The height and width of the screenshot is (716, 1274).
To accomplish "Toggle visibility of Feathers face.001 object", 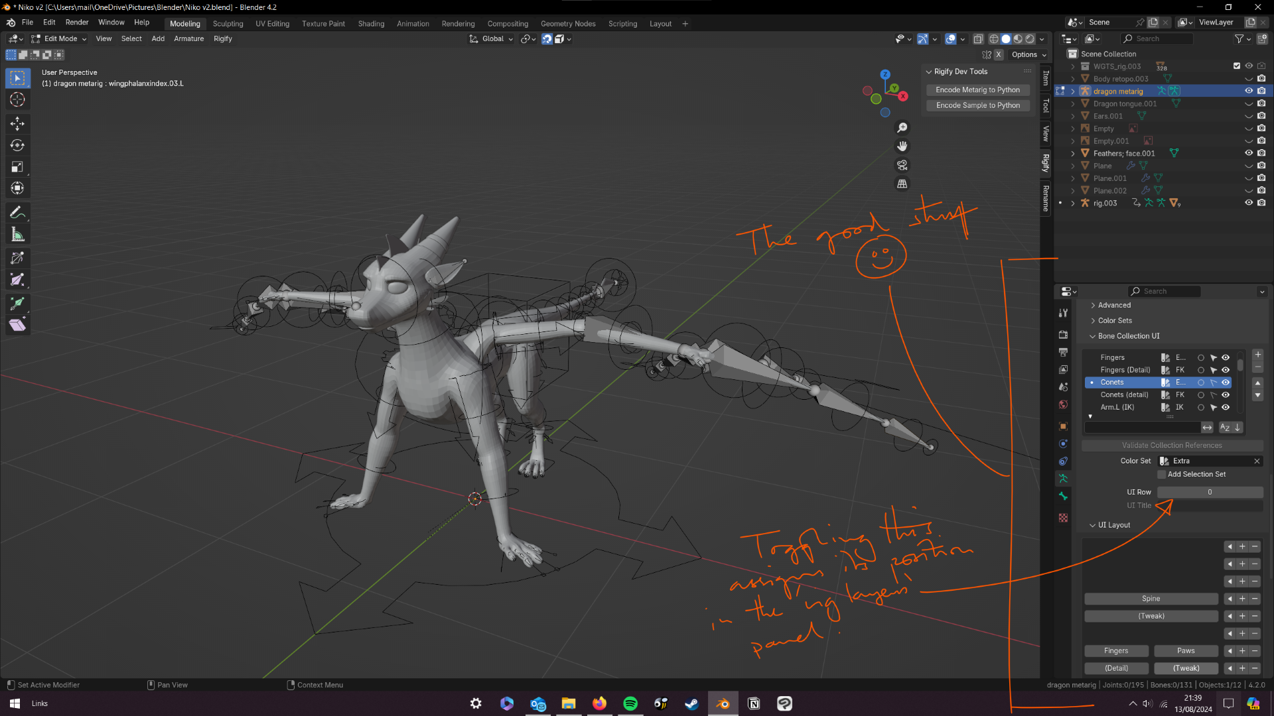I will [x=1249, y=153].
